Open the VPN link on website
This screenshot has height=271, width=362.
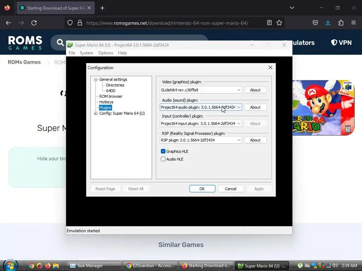(341, 42)
